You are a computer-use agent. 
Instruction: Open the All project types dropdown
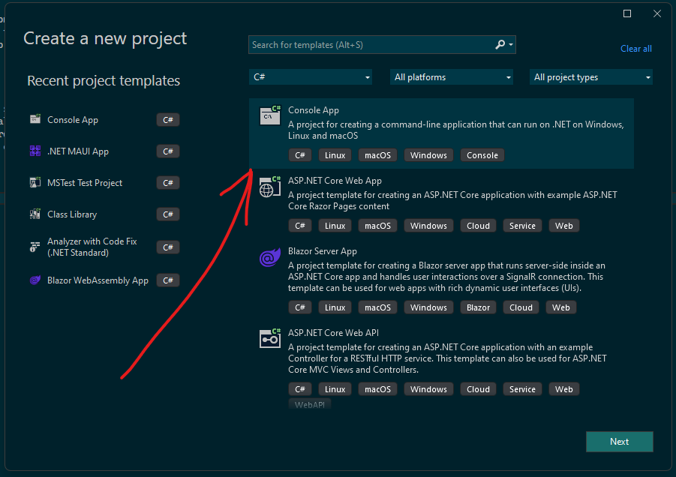pos(591,77)
